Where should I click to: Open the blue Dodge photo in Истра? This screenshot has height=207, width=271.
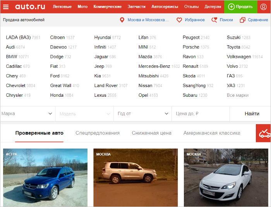(45, 178)
